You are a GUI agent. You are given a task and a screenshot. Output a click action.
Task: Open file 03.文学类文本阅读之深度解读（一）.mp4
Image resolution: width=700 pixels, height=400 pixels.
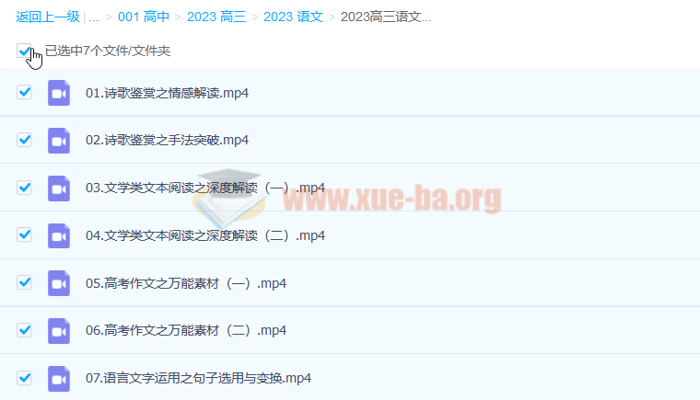[204, 188]
